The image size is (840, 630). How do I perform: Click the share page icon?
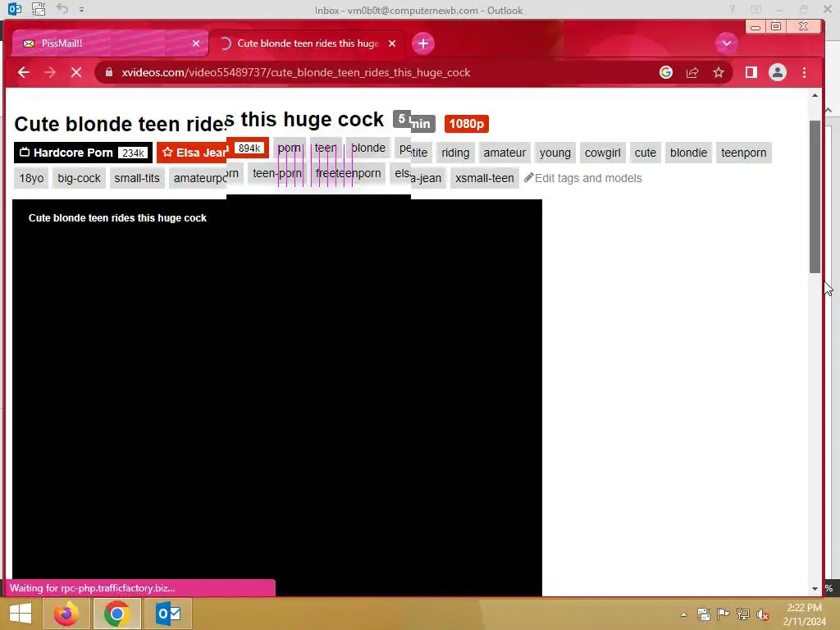(692, 72)
